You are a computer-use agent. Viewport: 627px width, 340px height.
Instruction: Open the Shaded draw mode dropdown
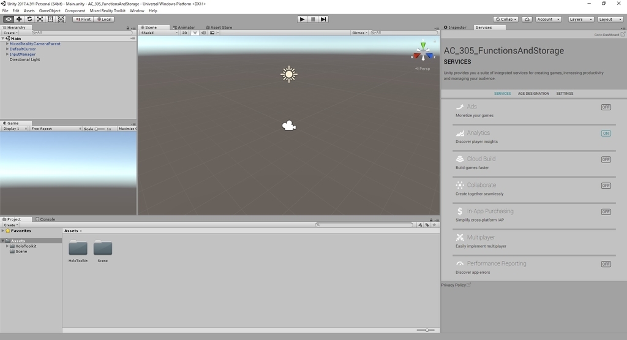(x=159, y=33)
